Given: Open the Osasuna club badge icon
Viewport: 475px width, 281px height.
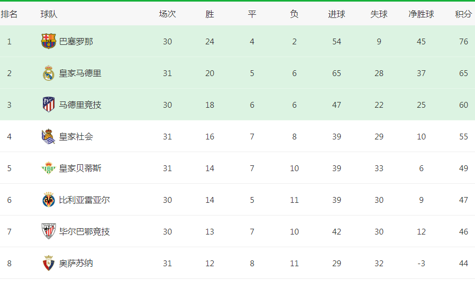Looking at the screenshot, I should pyautogui.click(x=49, y=263).
